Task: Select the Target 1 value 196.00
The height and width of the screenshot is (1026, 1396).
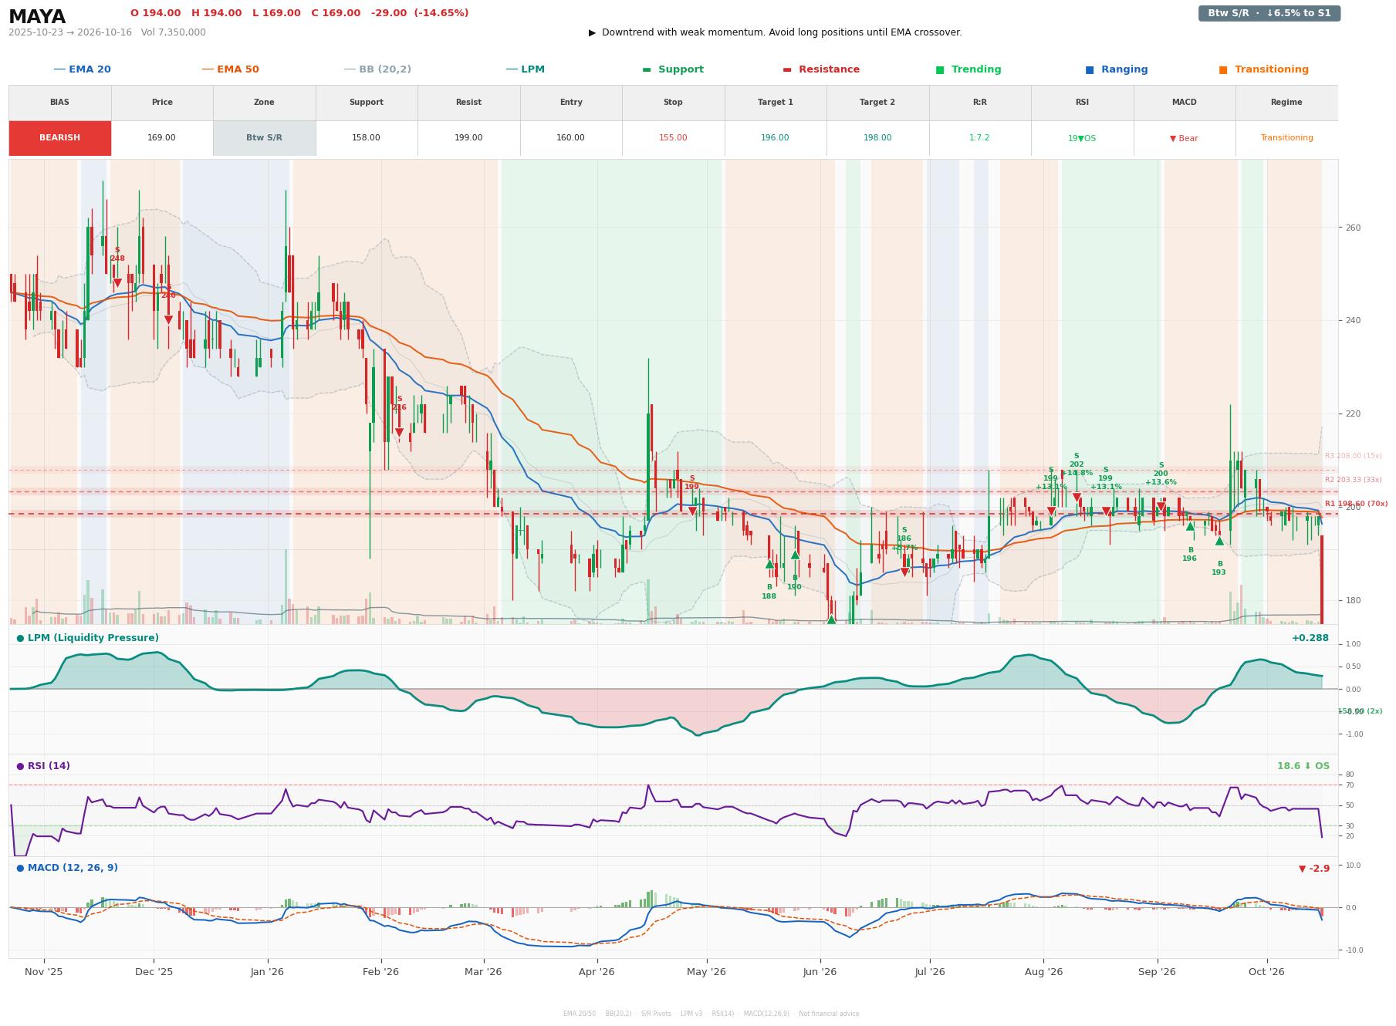Action: (775, 138)
